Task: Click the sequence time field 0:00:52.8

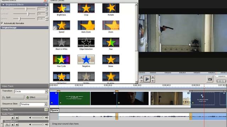Action: click(221, 81)
